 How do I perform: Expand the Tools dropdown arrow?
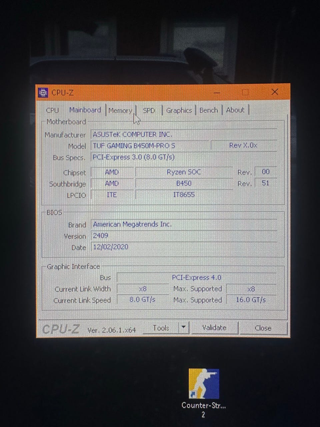point(184,328)
